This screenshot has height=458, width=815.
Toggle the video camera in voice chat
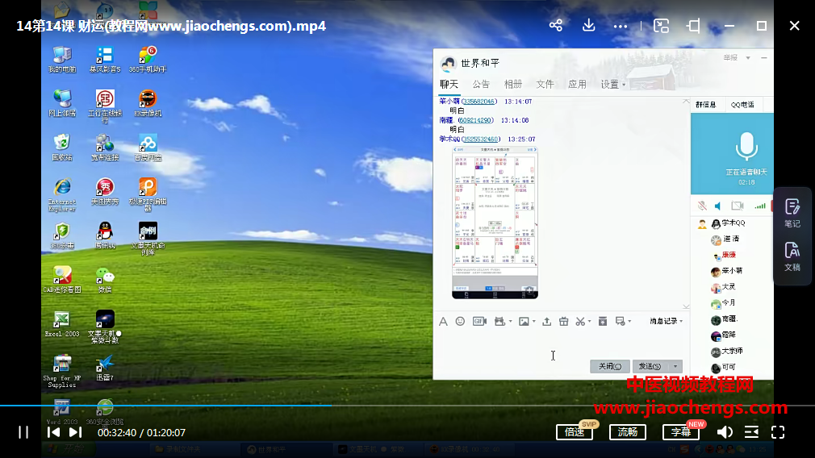(737, 206)
